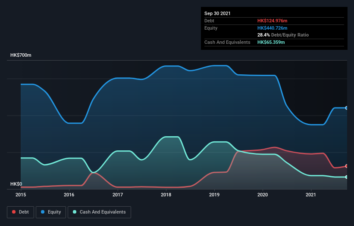Click the red Debt endpoint marker

pyautogui.click(x=347, y=166)
